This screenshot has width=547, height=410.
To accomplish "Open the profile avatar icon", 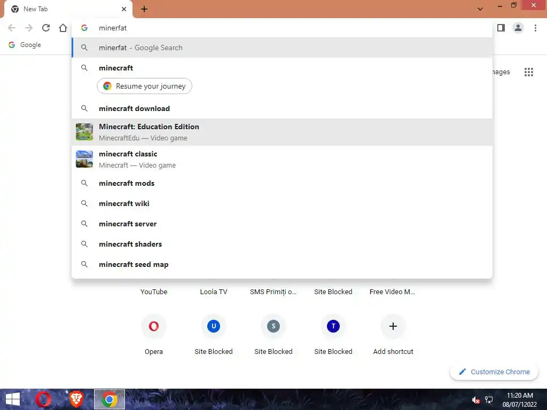I will coord(518,28).
